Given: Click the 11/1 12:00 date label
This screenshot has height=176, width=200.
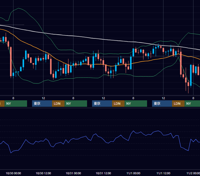Looking at the screenshot, I should coord(164,173).
